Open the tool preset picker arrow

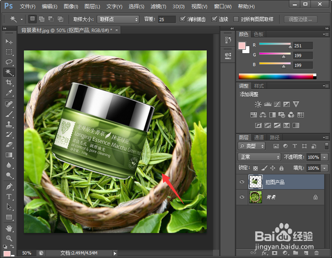(22, 19)
